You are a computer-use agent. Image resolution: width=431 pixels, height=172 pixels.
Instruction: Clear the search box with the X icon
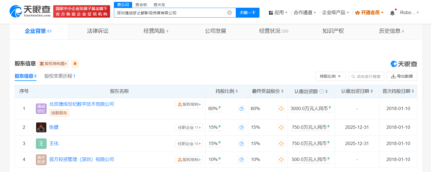[x=229, y=13]
